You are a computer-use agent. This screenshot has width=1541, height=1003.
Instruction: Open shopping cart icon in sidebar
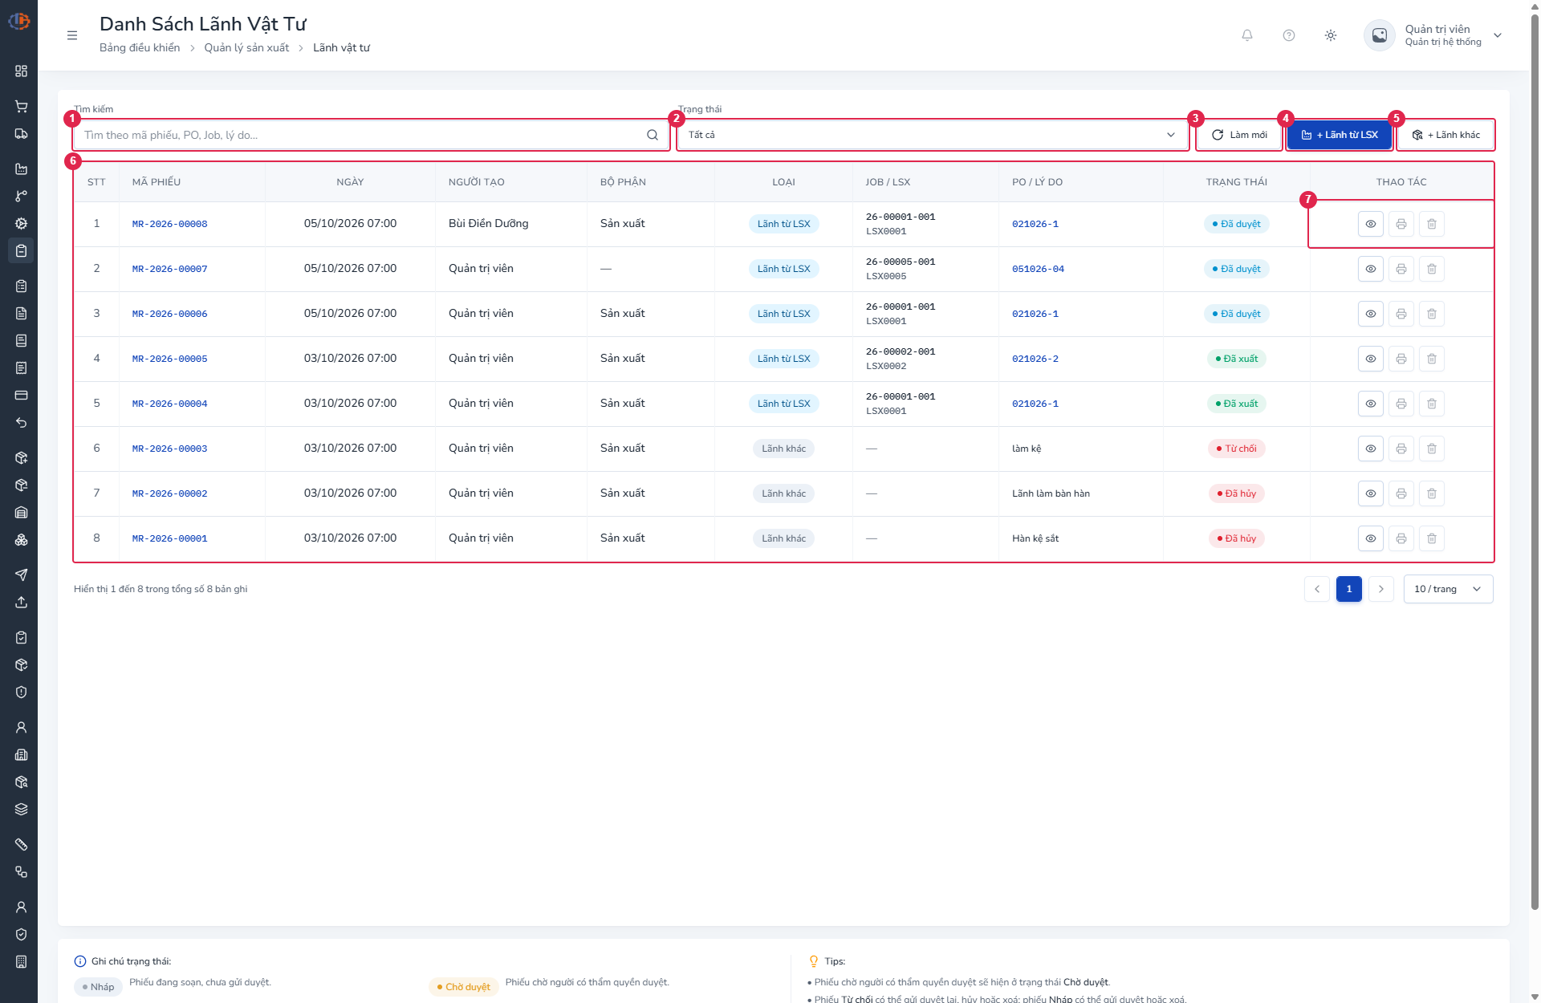coord(22,107)
